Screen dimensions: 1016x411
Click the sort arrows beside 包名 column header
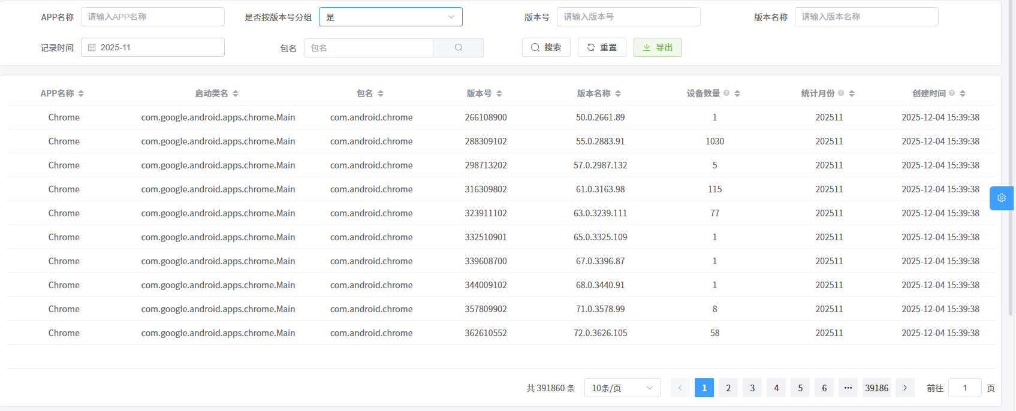tap(381, 93)
